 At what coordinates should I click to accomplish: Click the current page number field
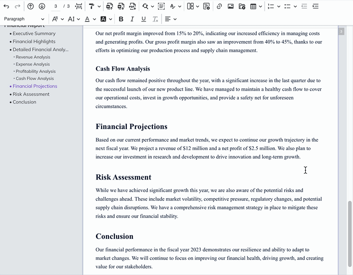point(55,6)
